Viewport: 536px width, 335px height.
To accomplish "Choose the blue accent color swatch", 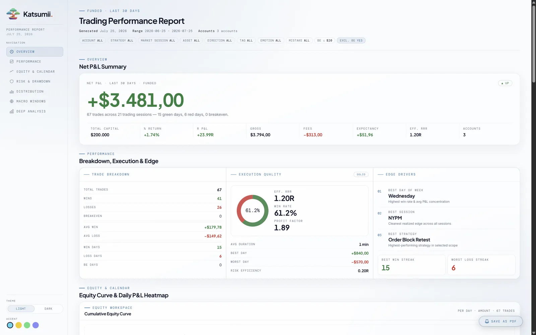I will (x=10, y=325).
